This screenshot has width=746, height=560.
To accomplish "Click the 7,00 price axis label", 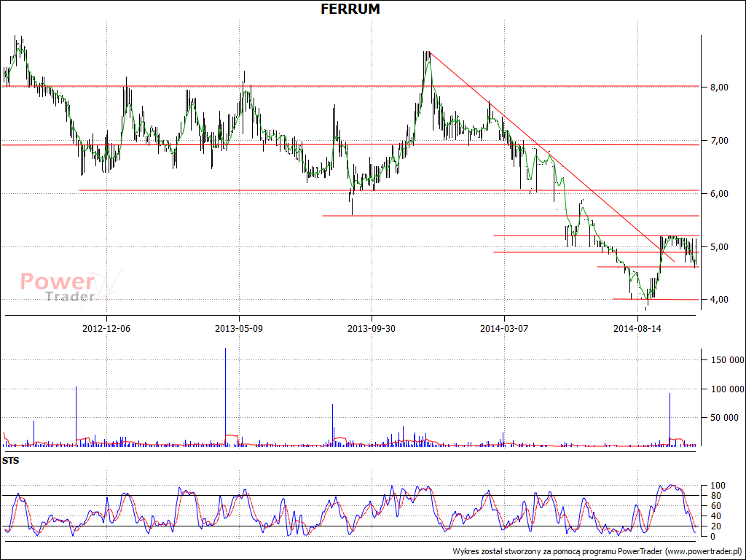I will [719, 141].
